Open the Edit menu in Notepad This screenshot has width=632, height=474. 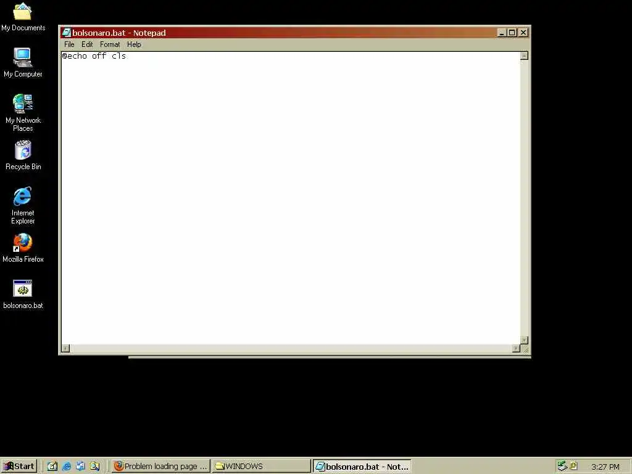(87, 44)
